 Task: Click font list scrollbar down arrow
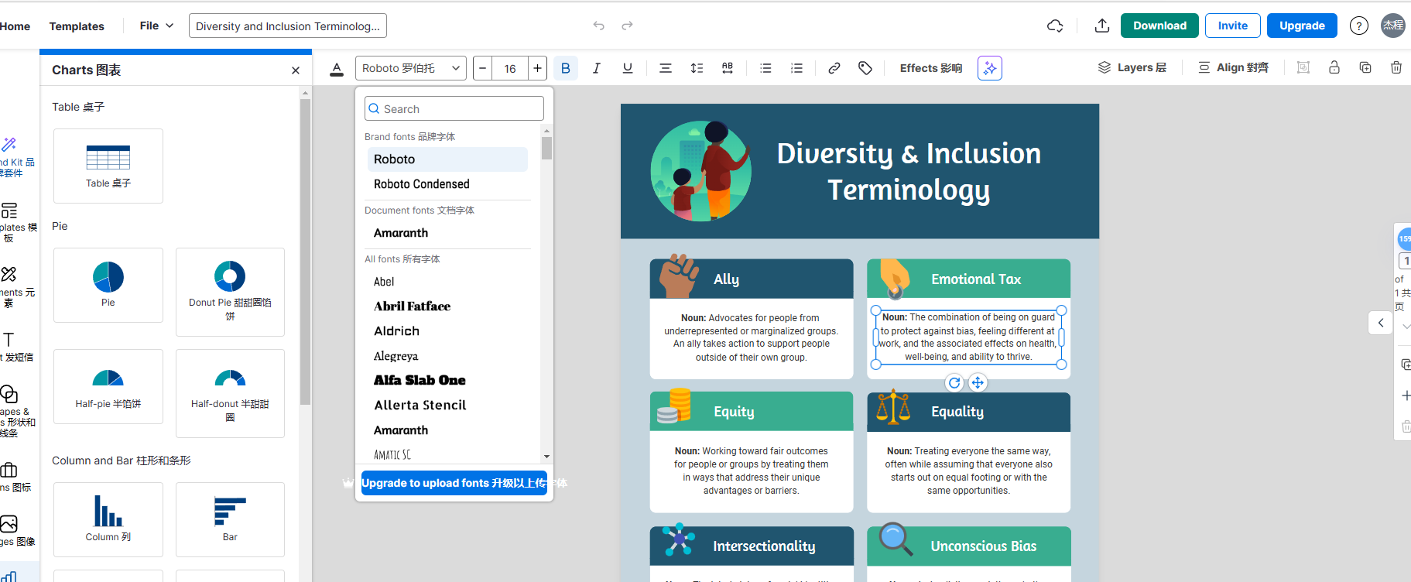pos(546,457)
